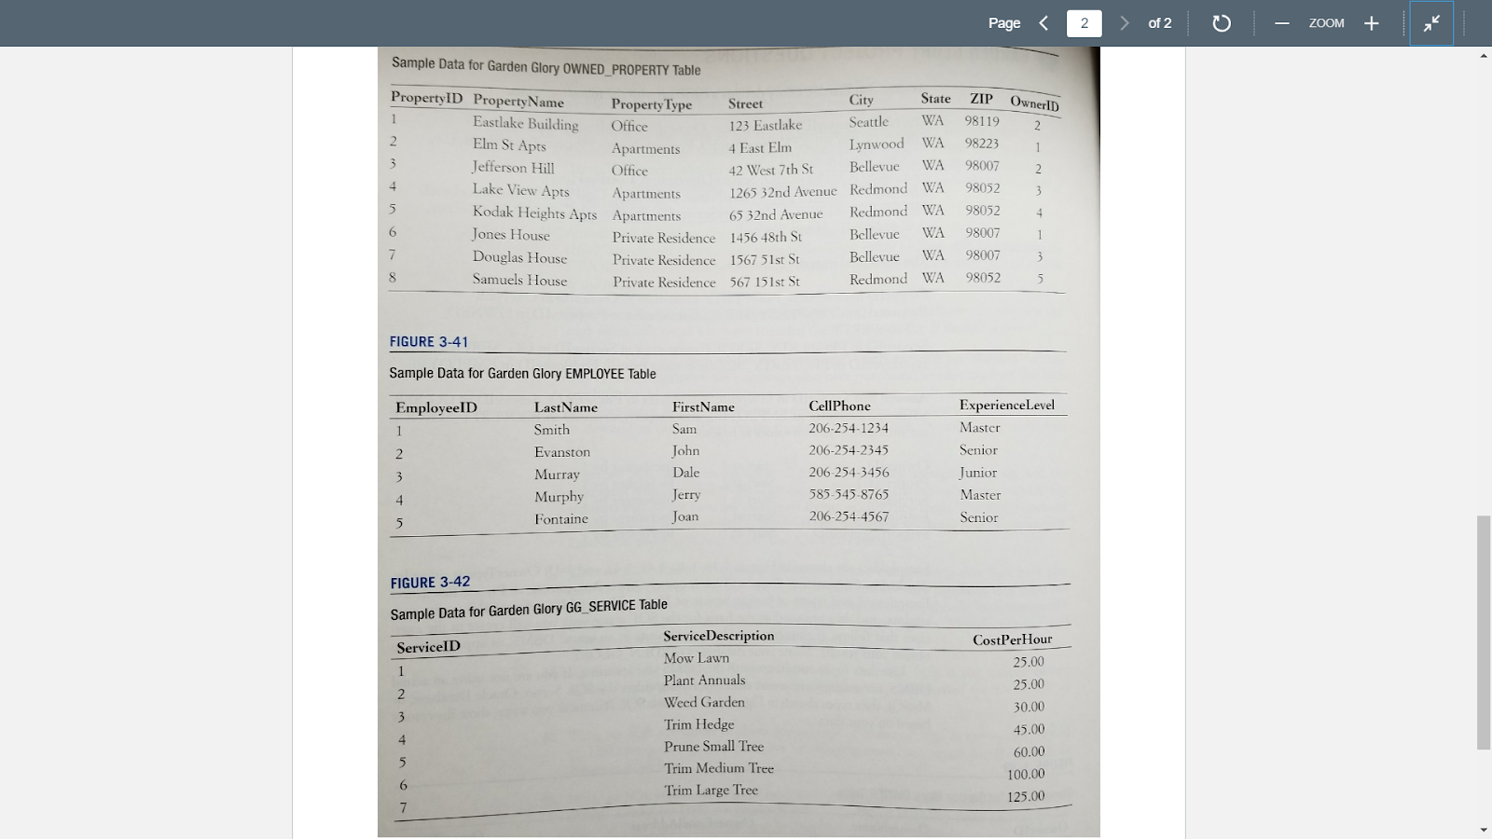Click the 'ServiceID' column header

click(x=428, y=647)
